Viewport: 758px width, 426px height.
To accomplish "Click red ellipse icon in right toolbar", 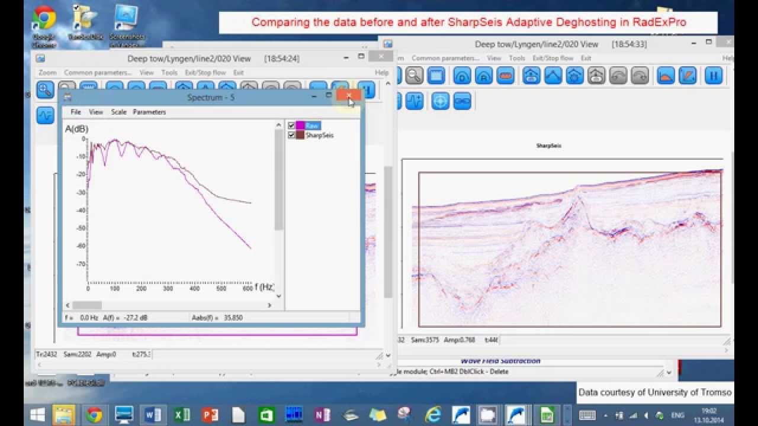I will [506, 76].
